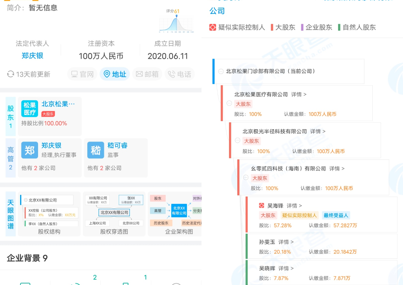Open the 股权结构 diagram thumbnail
This screenshot has height=285, width=403.
(x=49, y=214)
